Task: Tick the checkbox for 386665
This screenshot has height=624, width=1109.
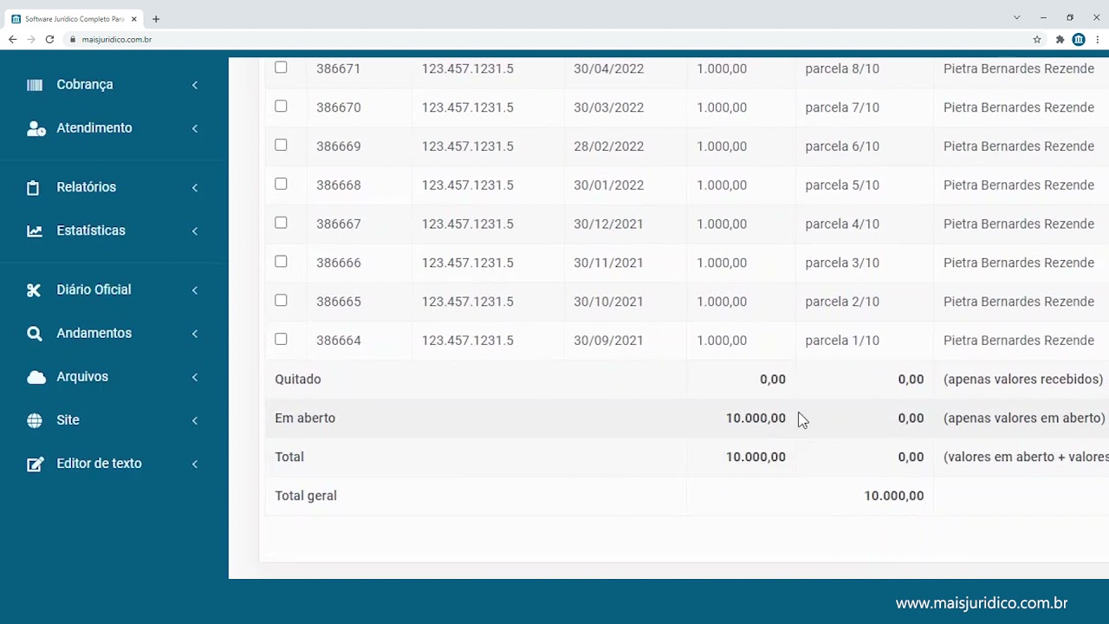Action: point(281,300)
